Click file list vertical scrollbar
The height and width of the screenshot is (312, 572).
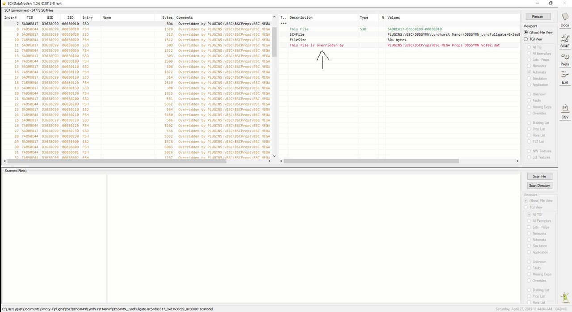coord(274,41)
